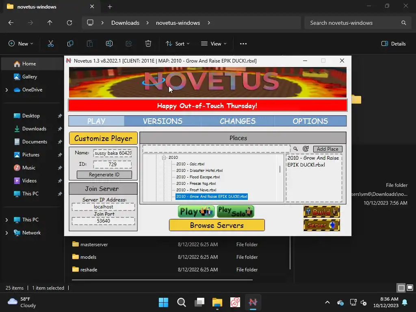Open the See more ellipsis menu

coord(243,44)
